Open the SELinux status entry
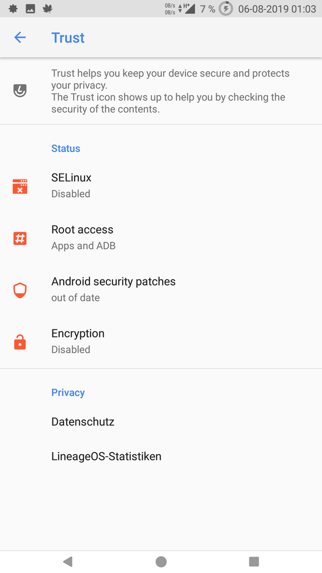322x573 pixels. pos(161,186)
